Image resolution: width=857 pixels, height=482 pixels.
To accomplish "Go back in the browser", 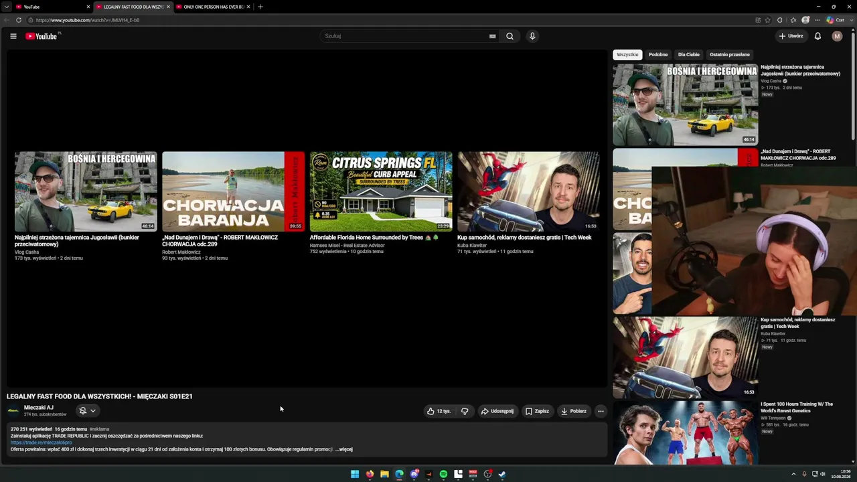I will click(x=7, y=20).
